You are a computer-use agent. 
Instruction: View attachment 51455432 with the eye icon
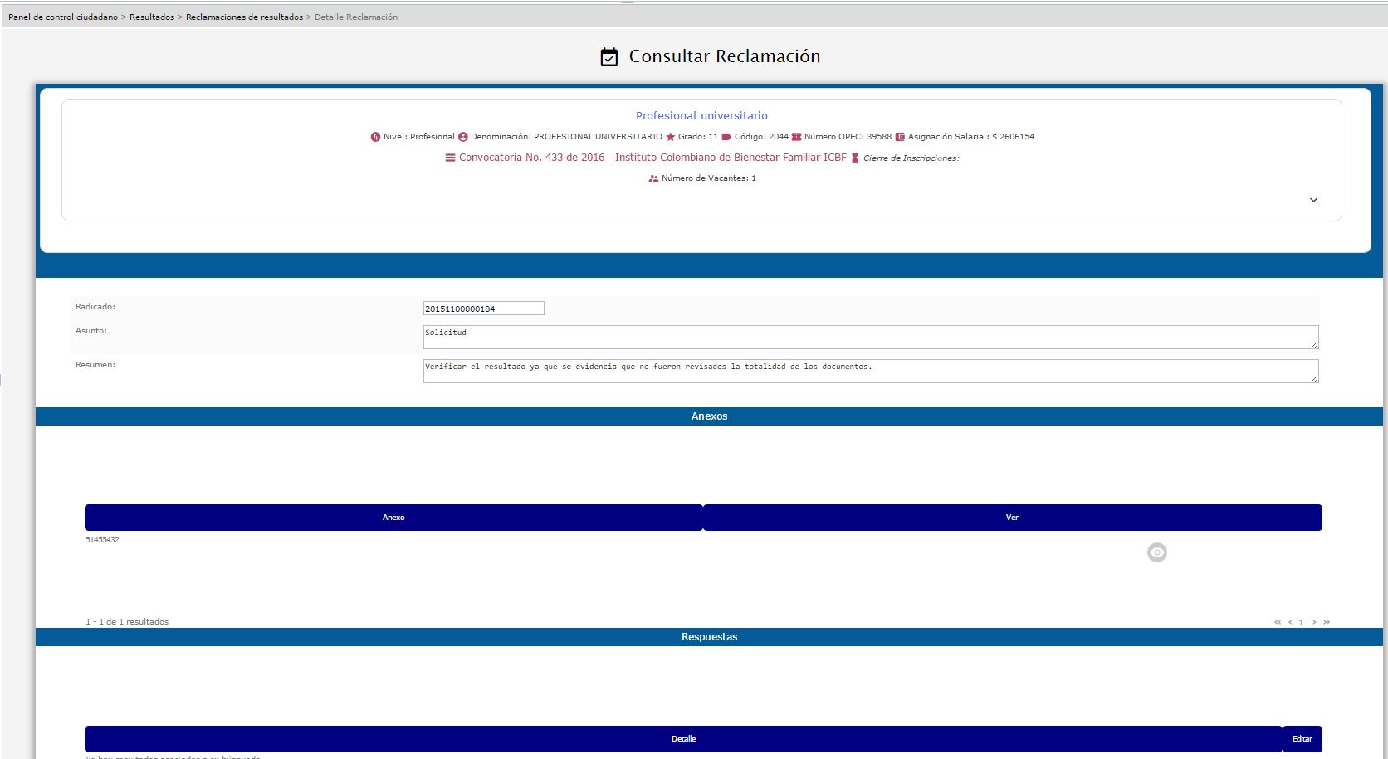[x=1156, y=552]
